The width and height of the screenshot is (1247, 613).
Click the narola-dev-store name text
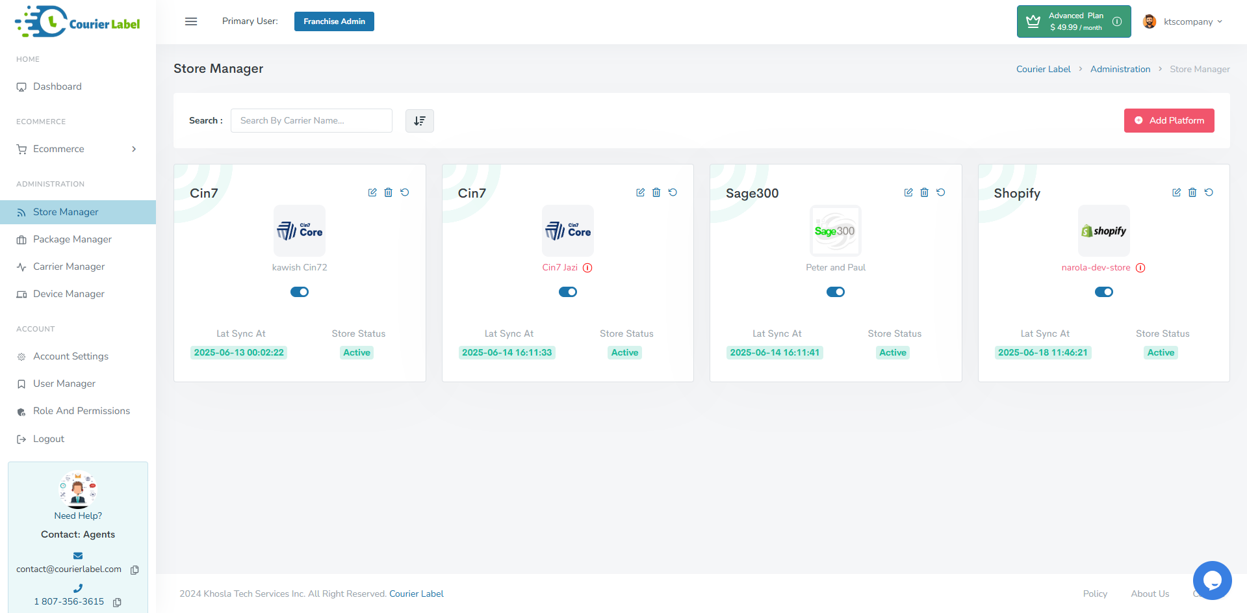1096,268
